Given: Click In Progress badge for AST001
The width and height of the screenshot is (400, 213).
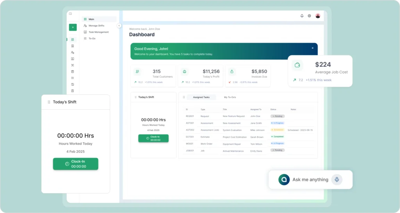Looking at the screenshot, I should click(278, 123).
